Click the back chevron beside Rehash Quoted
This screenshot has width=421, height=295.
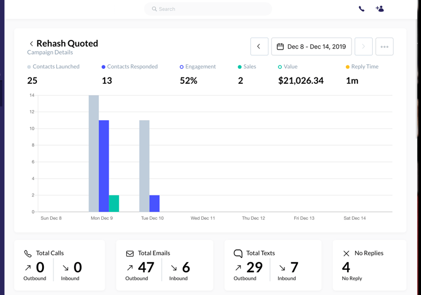31,44
